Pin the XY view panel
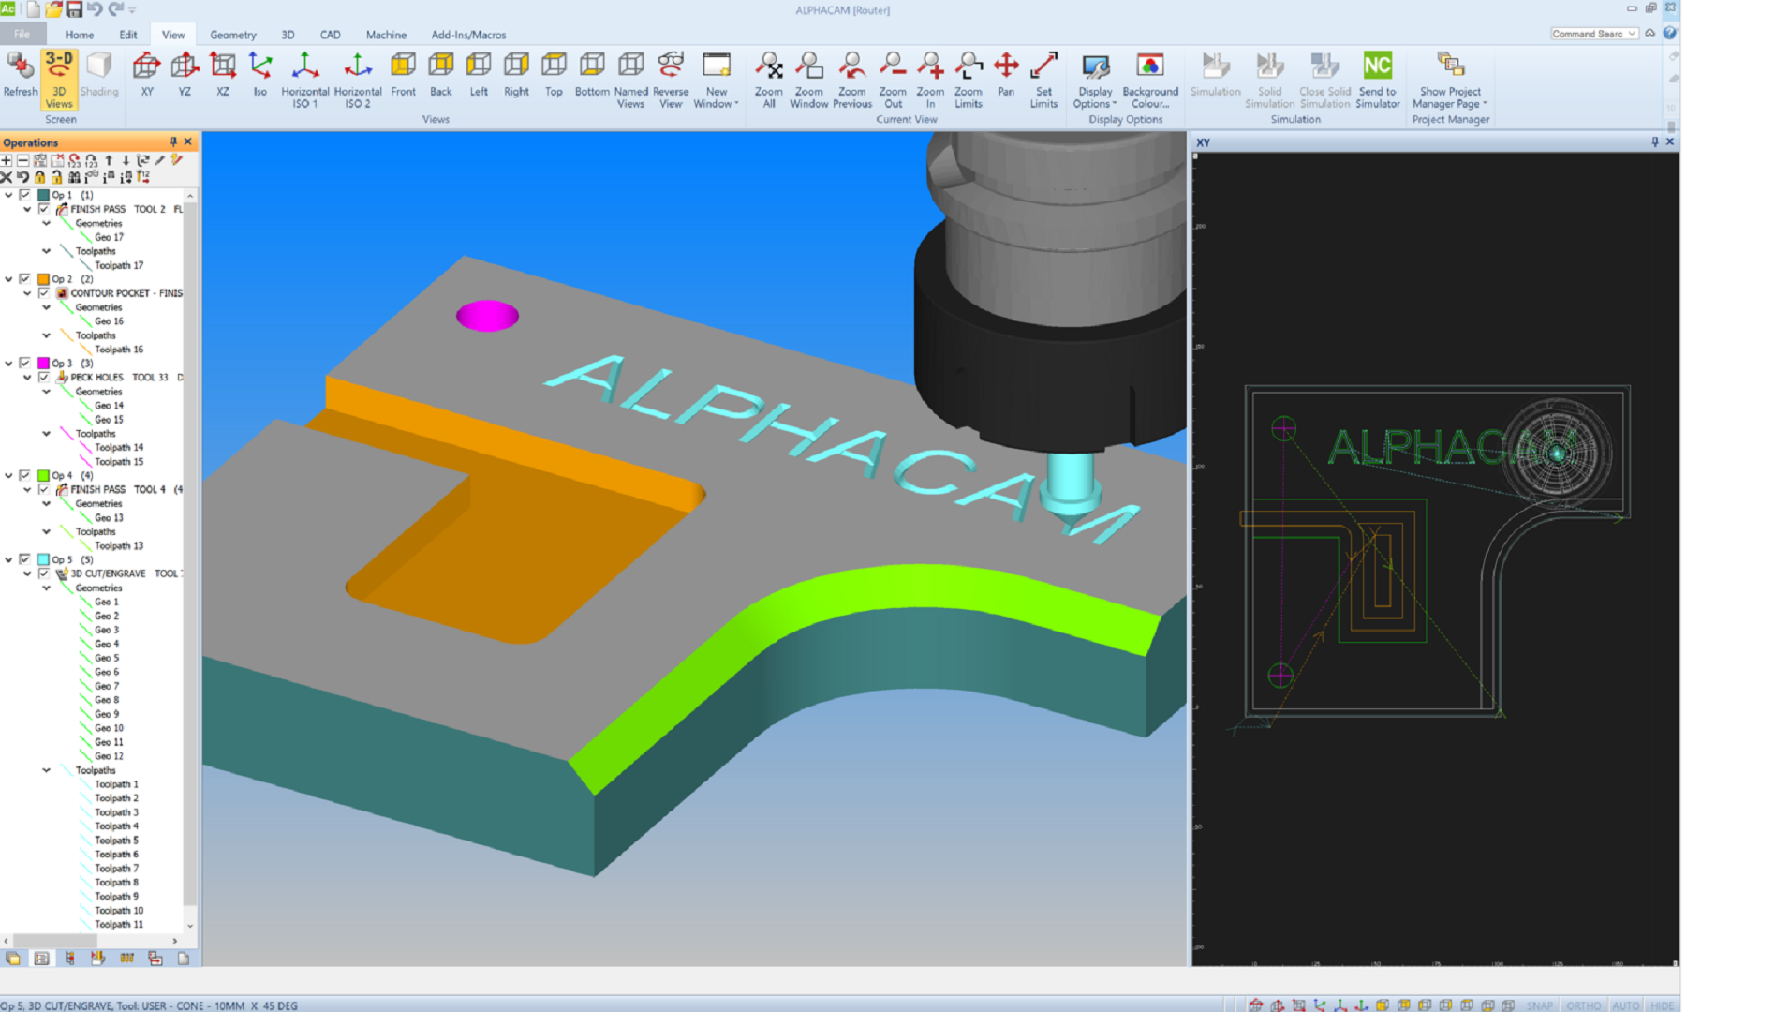1790x1012 pixels. 1655,141
